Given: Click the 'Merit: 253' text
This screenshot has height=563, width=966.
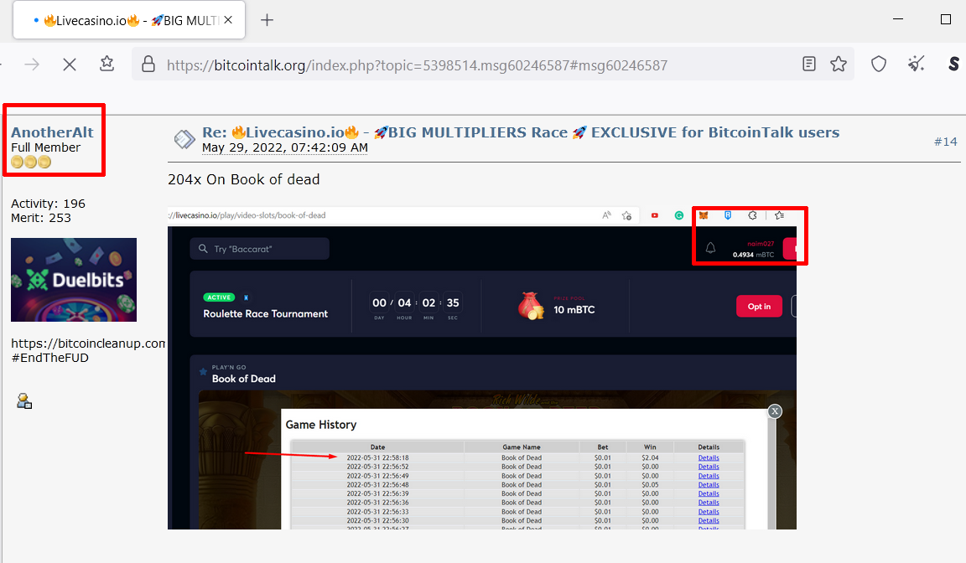Looking at the screenshot, I should (40, 218).
